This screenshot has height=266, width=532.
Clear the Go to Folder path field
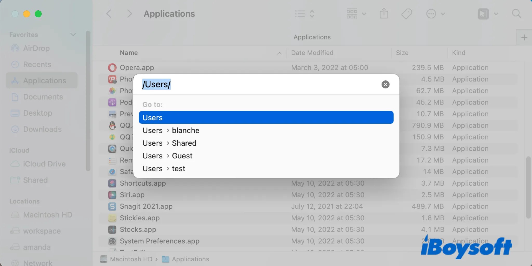385,84
